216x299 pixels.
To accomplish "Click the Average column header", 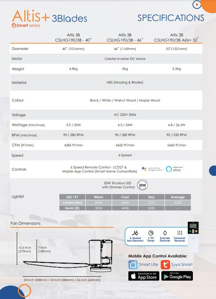I will [178, 197].
